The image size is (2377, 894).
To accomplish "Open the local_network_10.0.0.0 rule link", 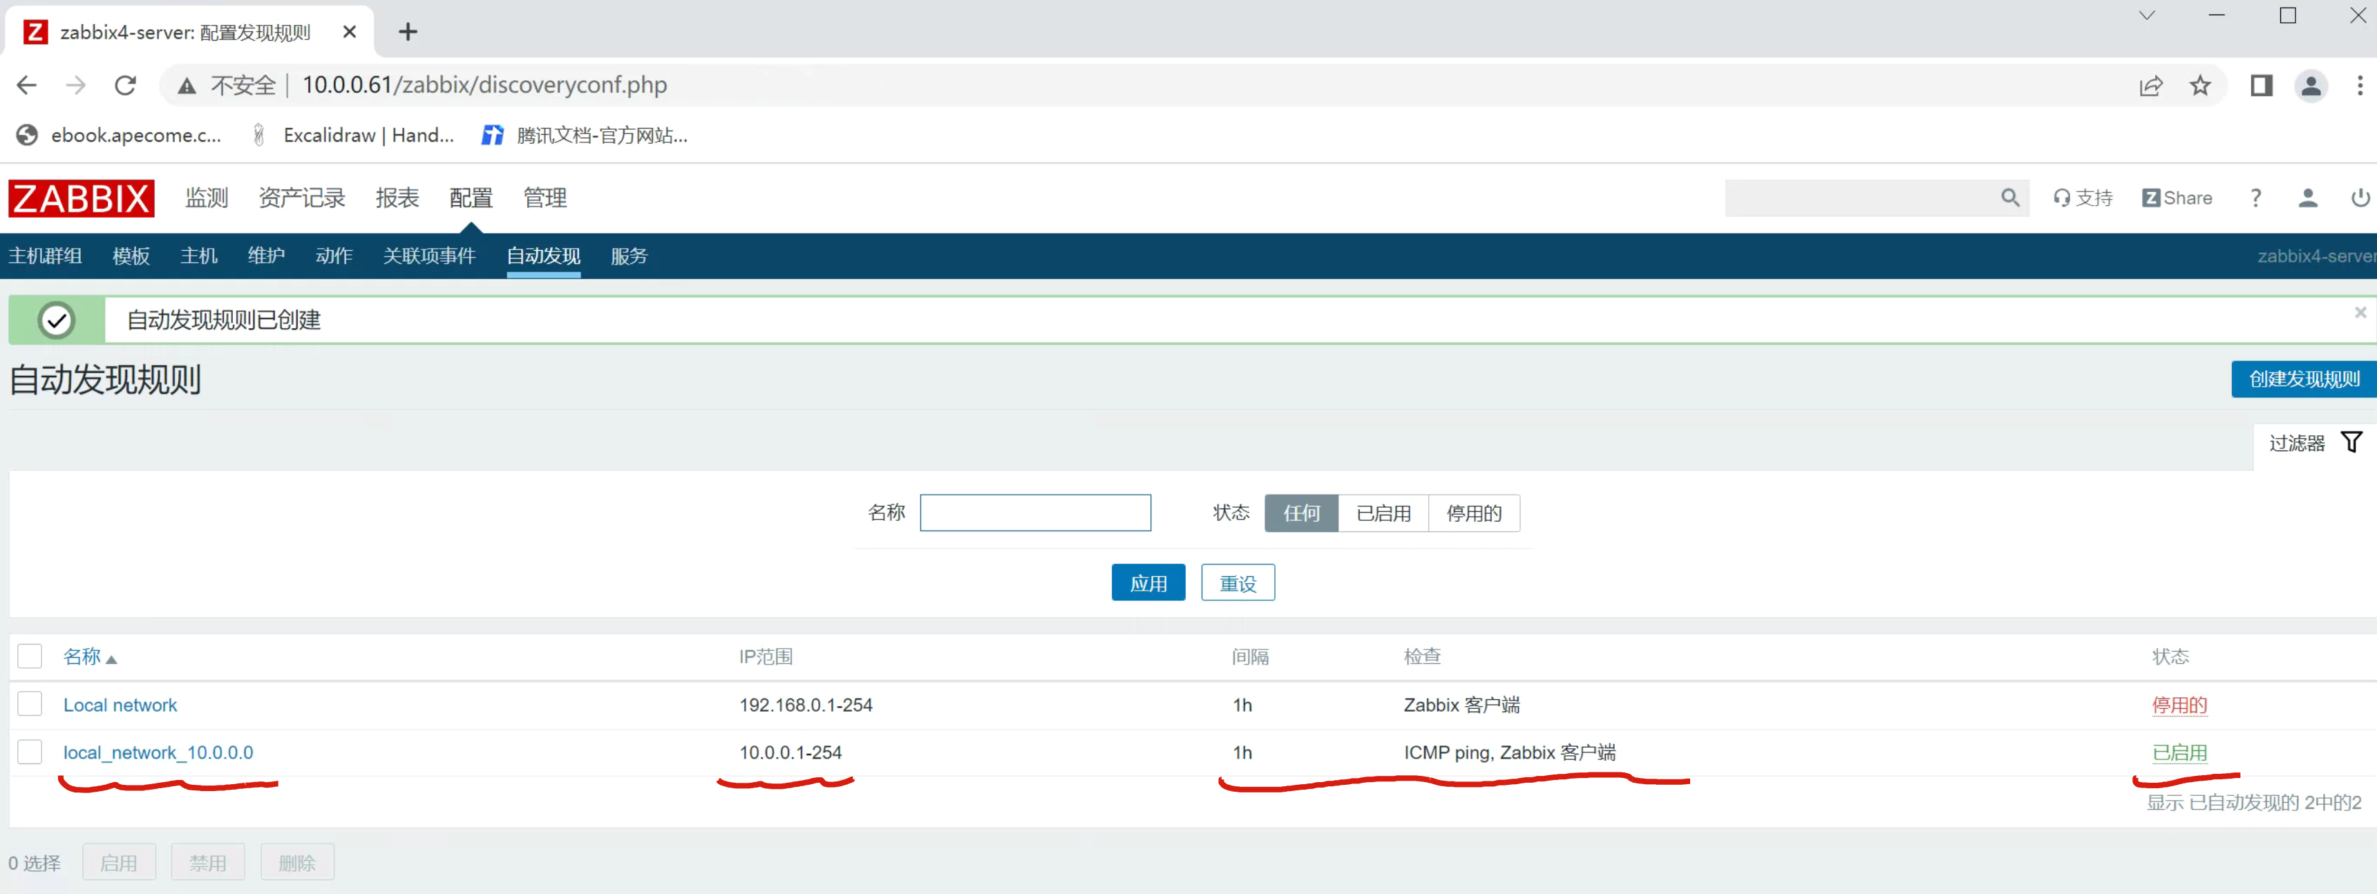I will (x=158, y=753).
